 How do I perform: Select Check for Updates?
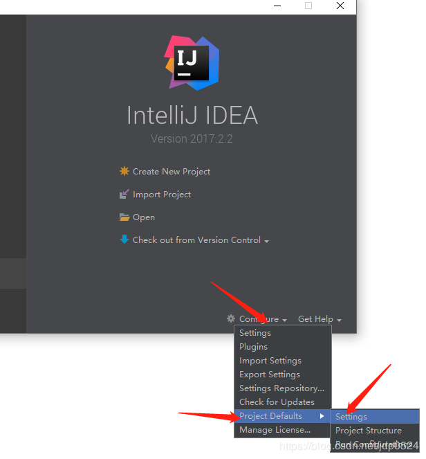coord(283,402)
